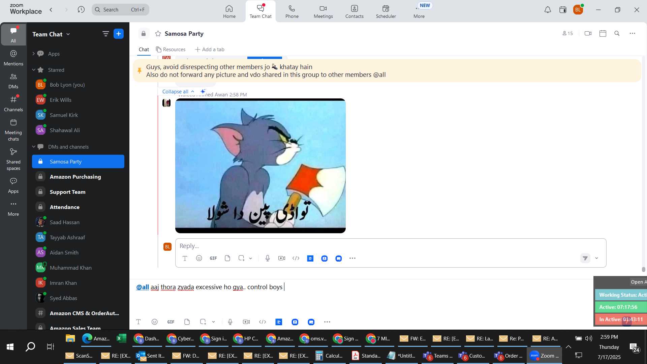Click the history clock icon
Screen dimensions: 647x364
pyautogui.click(x=81, y=9)
